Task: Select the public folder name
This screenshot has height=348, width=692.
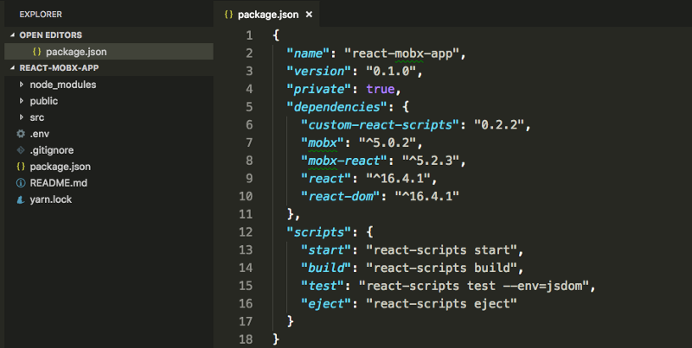Action: coord(44,101)
